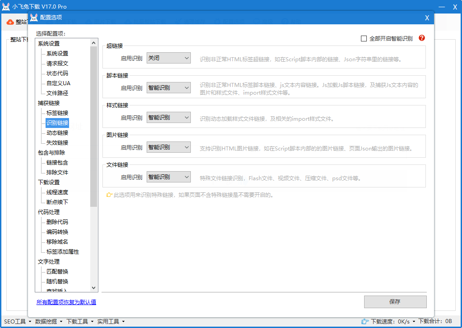Open the 实用工具 menu

pos(111,321)
